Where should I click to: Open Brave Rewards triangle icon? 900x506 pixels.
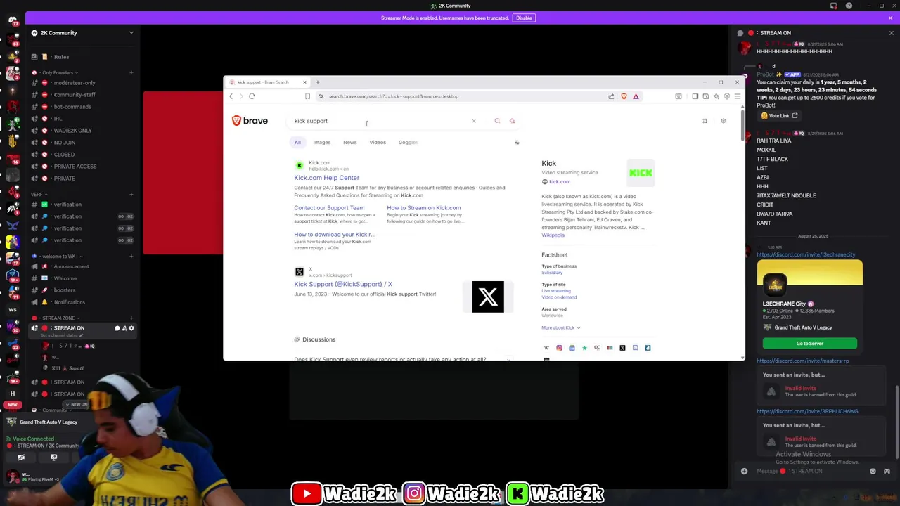tap(636, 96)
